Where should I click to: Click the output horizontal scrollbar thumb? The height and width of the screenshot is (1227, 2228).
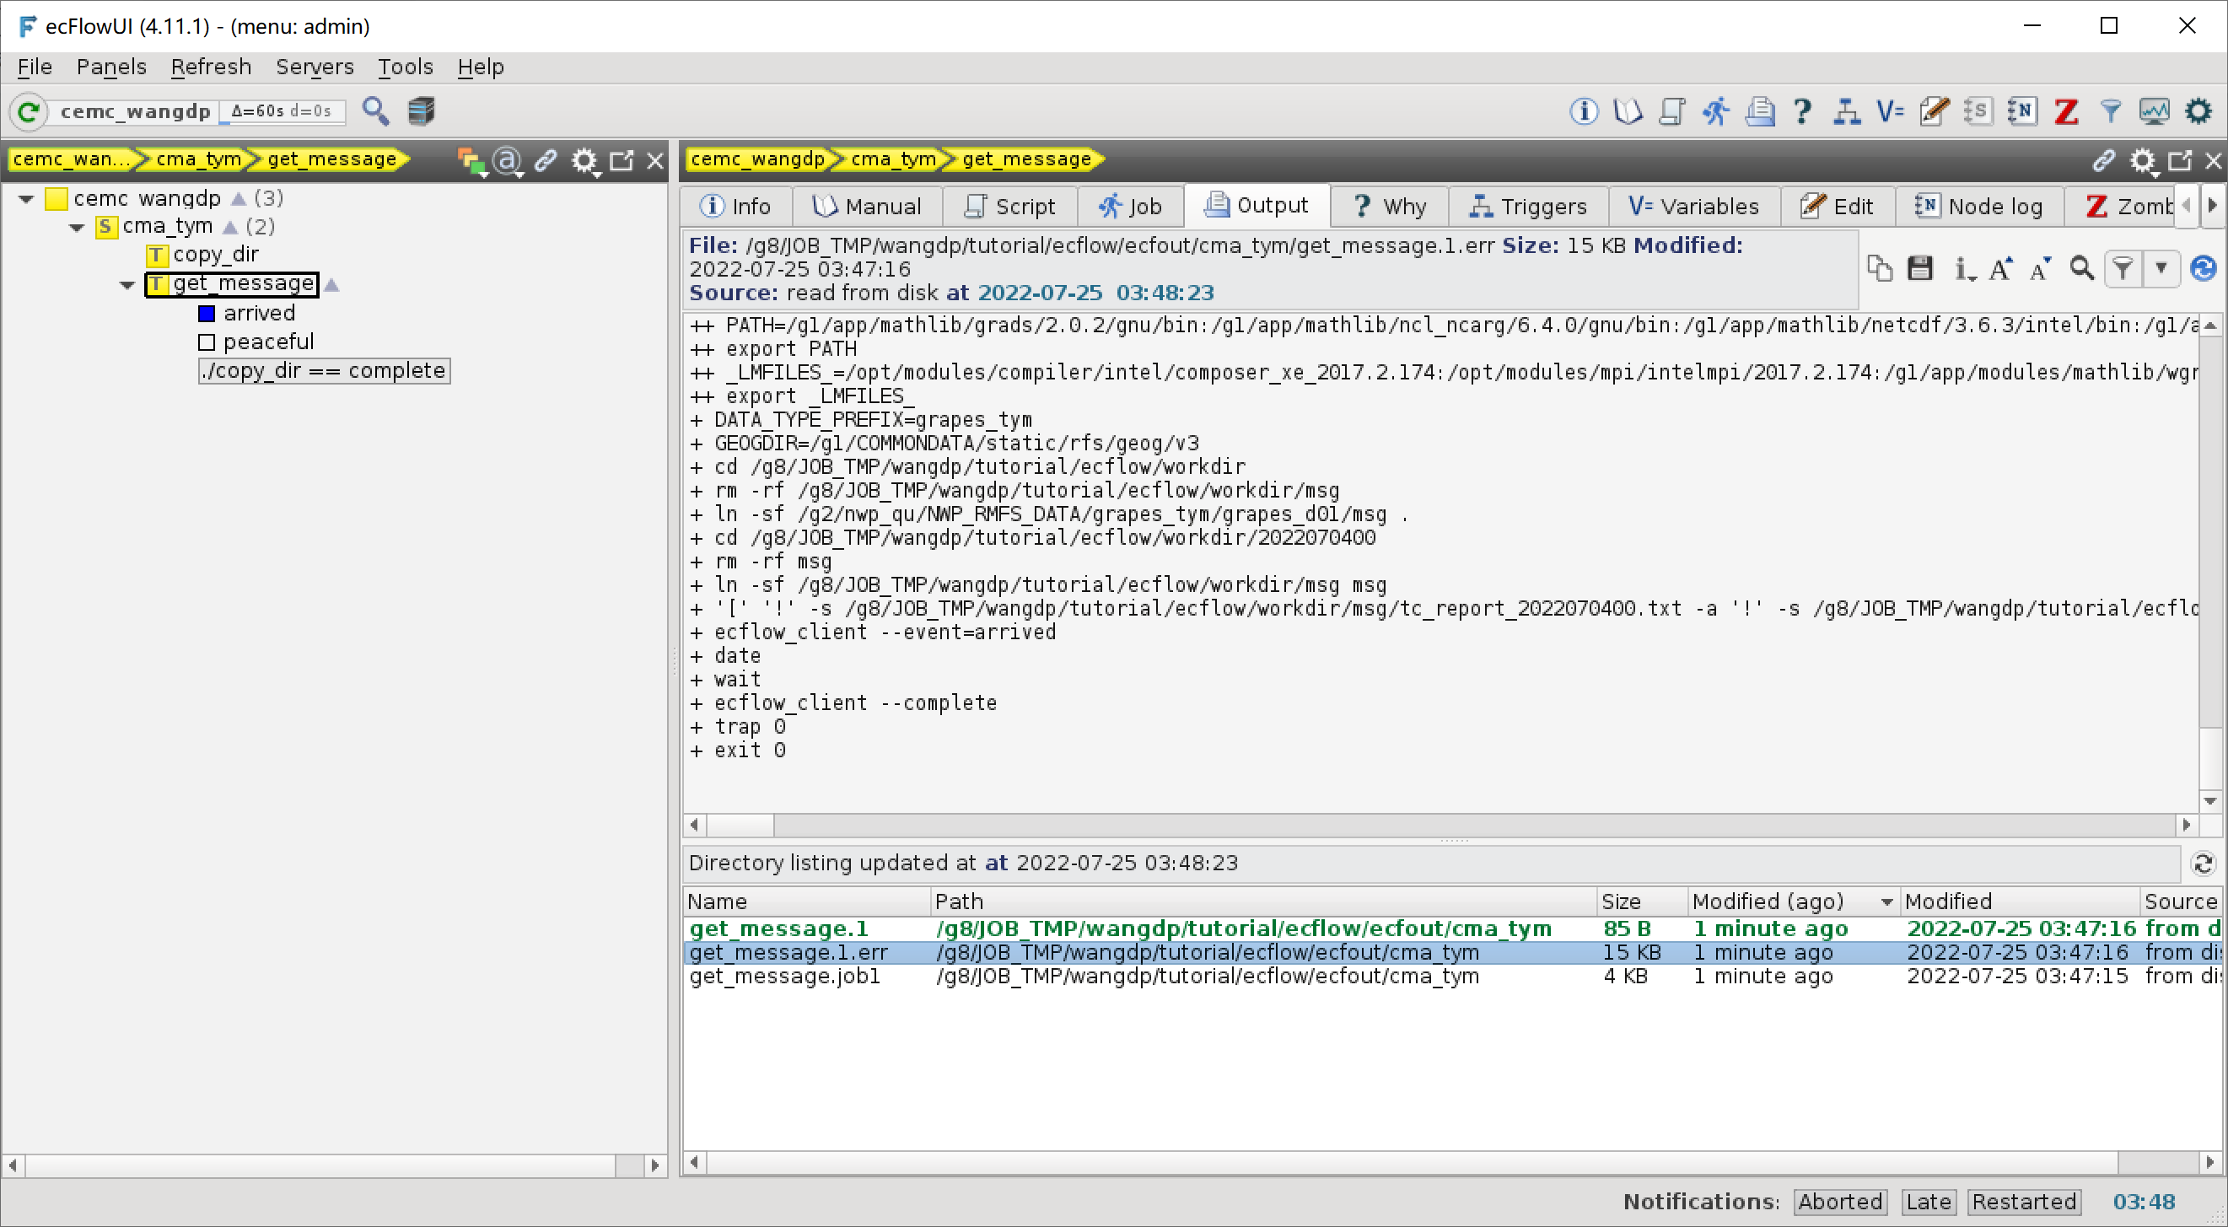click(740, 825)
